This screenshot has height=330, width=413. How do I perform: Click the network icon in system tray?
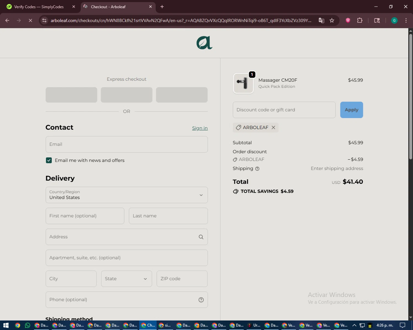coord(362,325)
